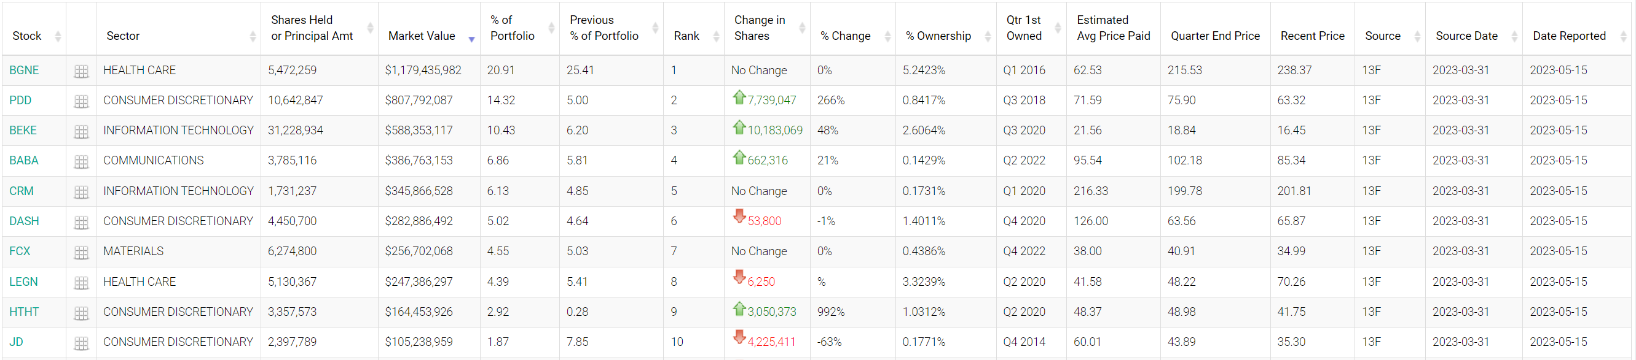The height and width of the screenshot is (360, 1636).
Task: Sort by Date Reported header
Action: (1568, 36)
